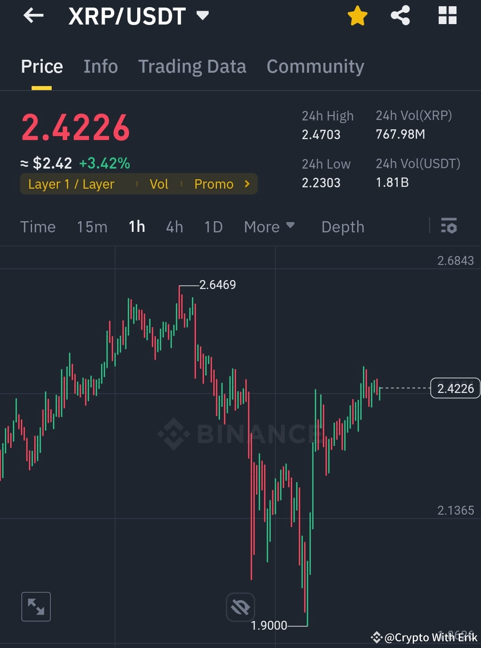The width and height of the screenshot is (481, 648).
Task: Open the share icon for XRP/USDT
Action: [x=400, y=16]
